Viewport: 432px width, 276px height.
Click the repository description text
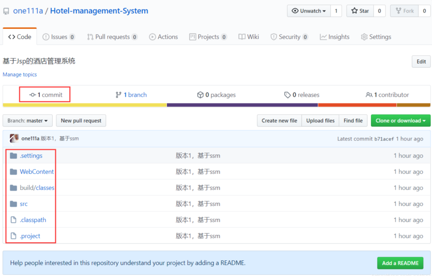39,61
